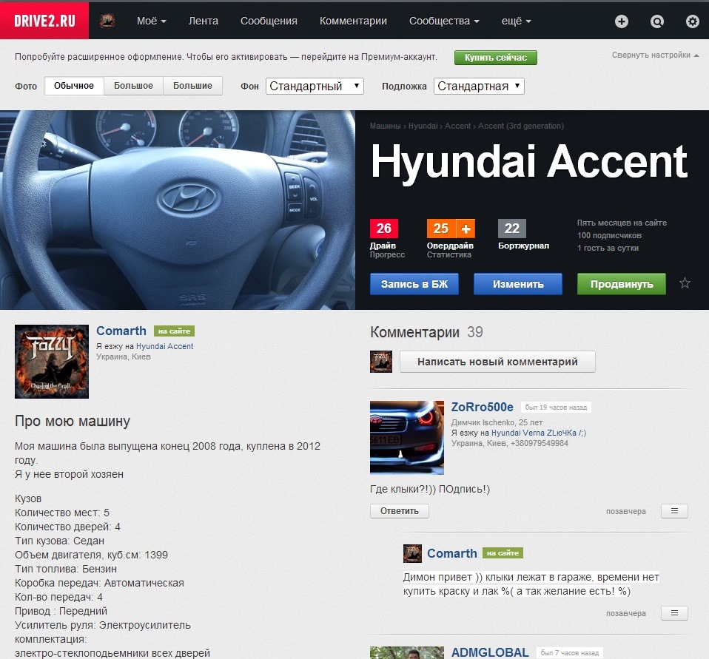Click the Accent breadcrumb link before 3rd generation
The width and height of the screenshot is (709, 659).
click(x=457, y=126)
